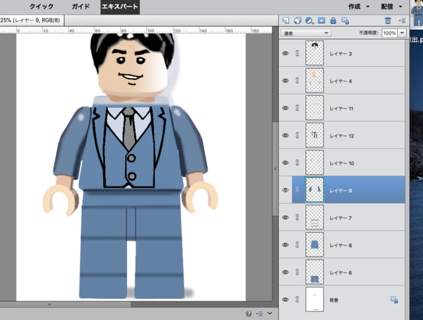This screenshot has width=423, height=320.
Task: Collapse the bottom panel with chevron
Action: coord(270,313)
